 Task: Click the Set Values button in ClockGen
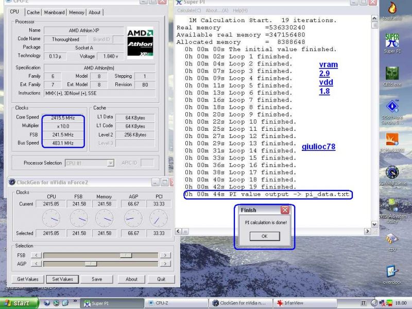62,279
